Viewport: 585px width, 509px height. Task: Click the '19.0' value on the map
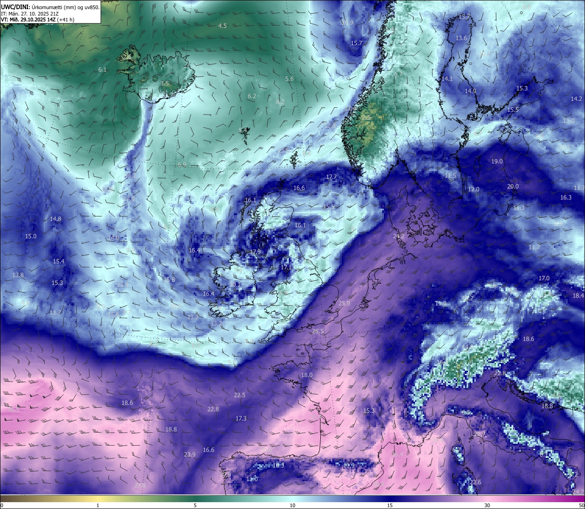click(497, 162)
